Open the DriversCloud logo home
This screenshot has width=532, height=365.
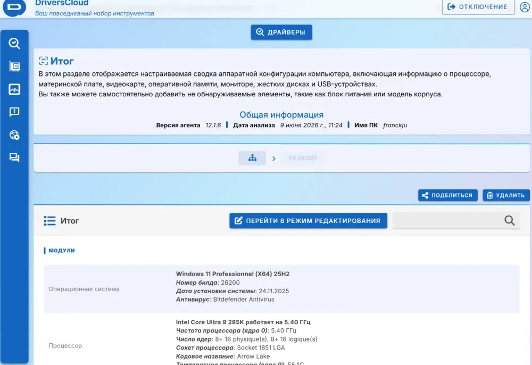click(14, 7)
